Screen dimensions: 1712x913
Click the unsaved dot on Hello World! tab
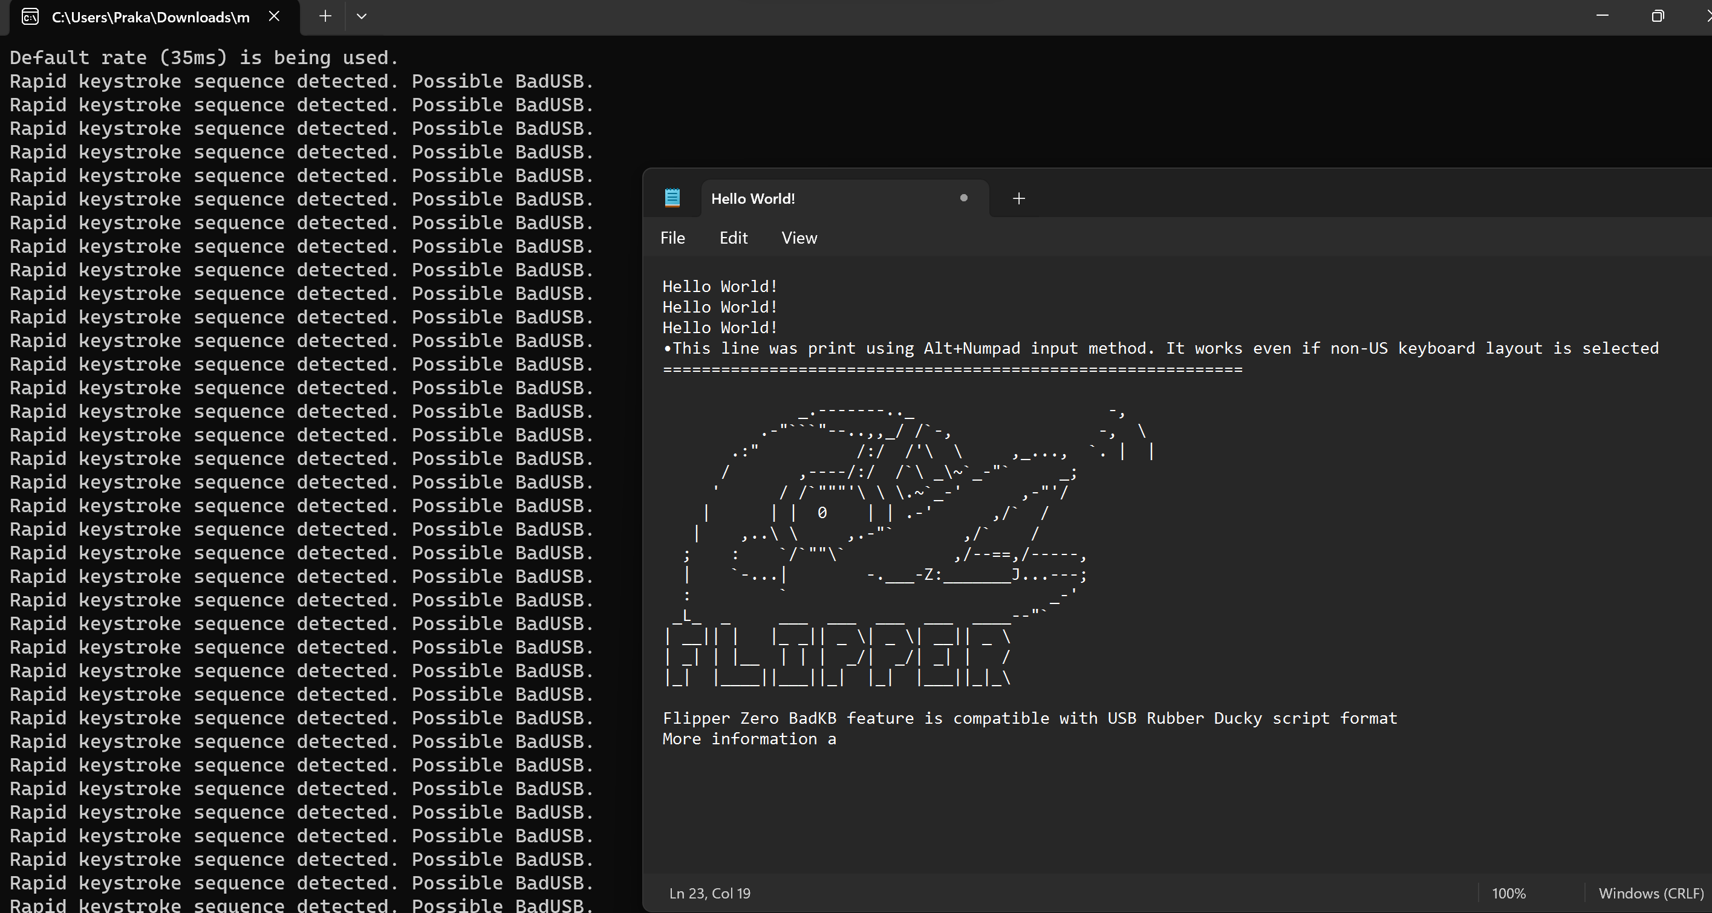click(964, 198)
